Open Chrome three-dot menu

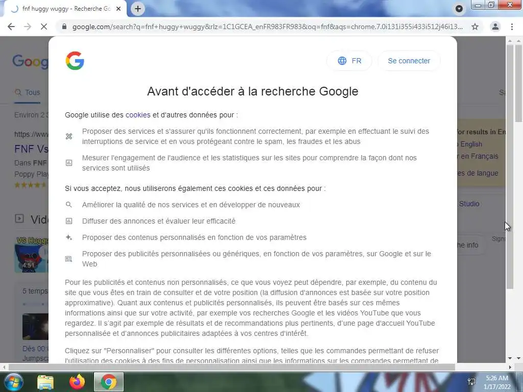point(512,27)
